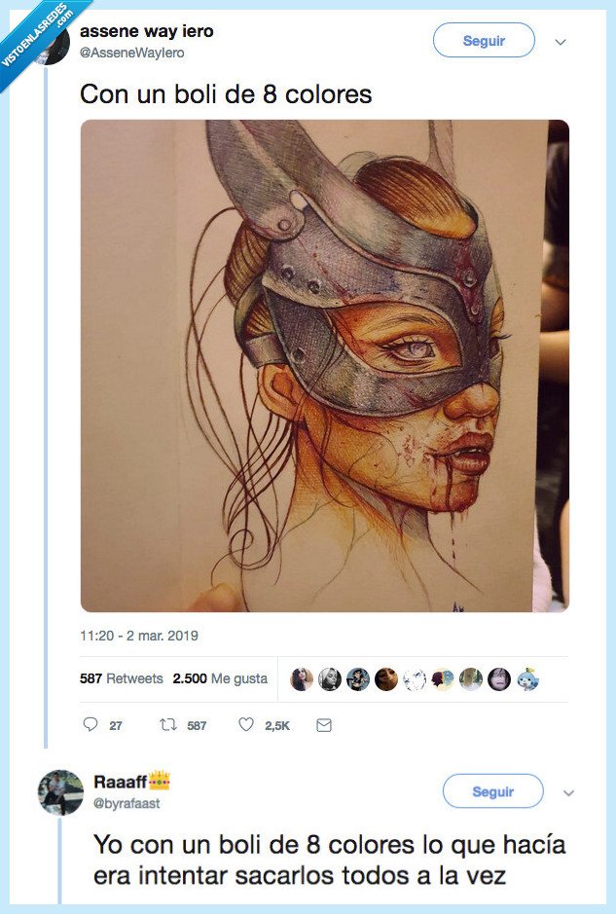Click the @byrafaast handle
Viewport: 616px width, 914px height.
[127, 803]
